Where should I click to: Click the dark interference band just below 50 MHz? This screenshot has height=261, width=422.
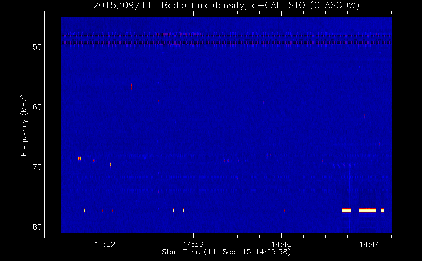[x=226, y=42]
